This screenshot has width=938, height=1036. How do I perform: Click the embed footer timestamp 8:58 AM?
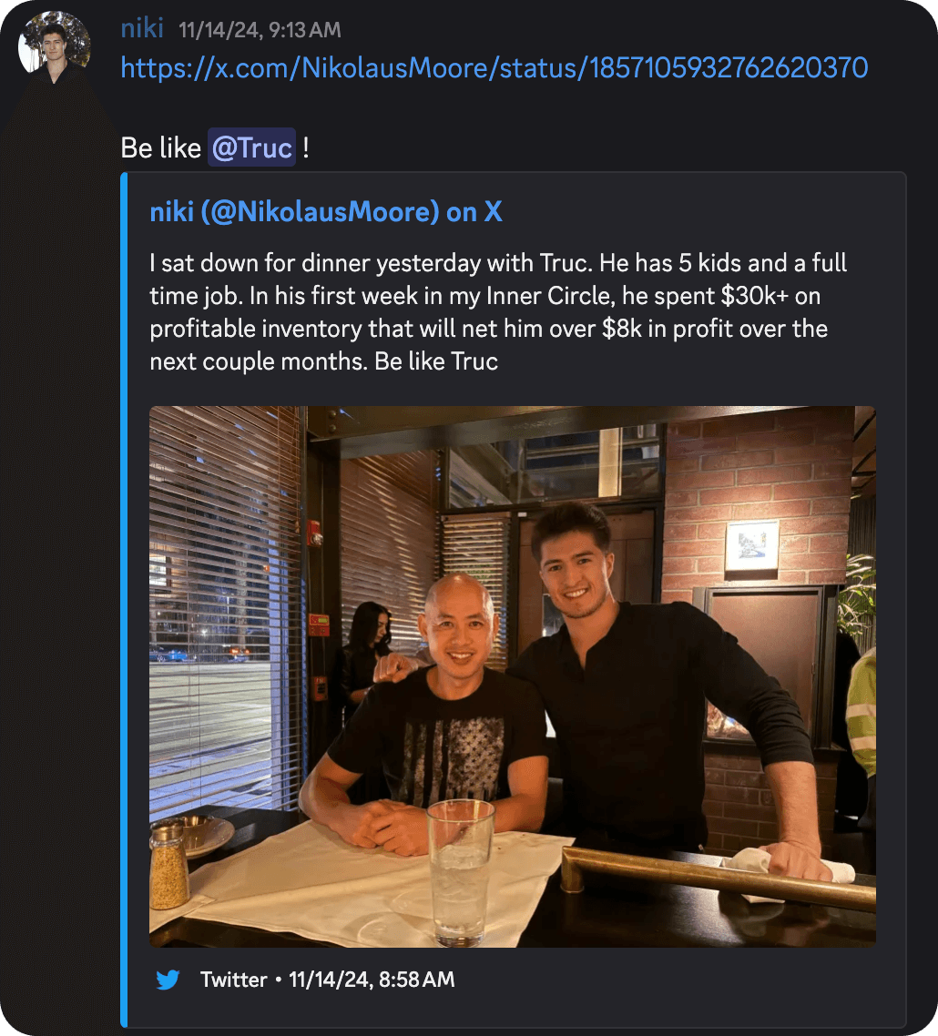point(372,980)
